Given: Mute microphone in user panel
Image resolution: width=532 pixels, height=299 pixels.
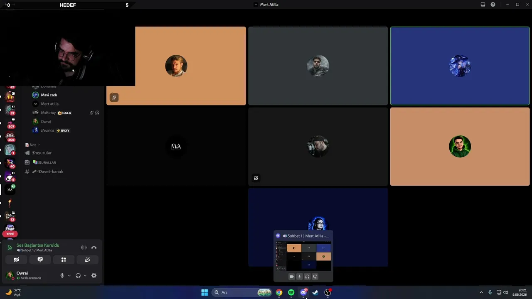Looking at the screenshot, I should 62,275.
